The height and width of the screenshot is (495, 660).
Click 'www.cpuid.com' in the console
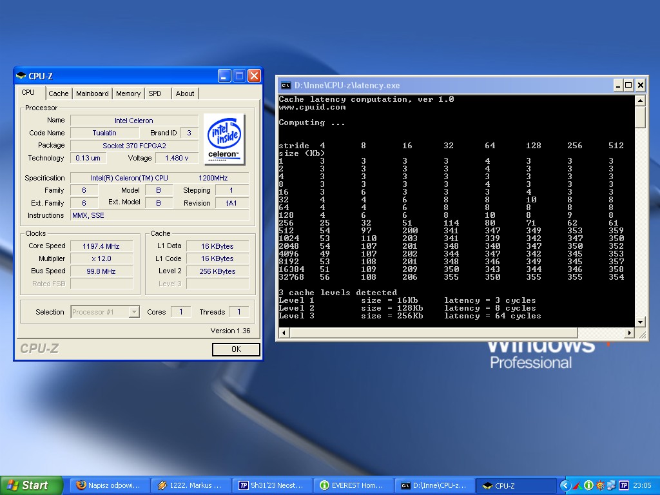312,108
